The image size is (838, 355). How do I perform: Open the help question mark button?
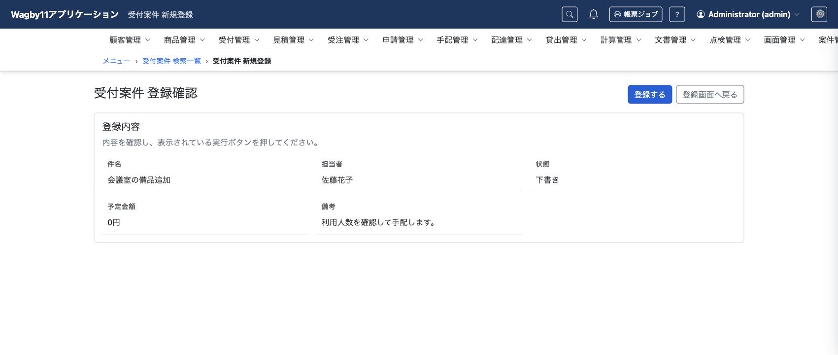pyautogui.click(x=677, y=14)
